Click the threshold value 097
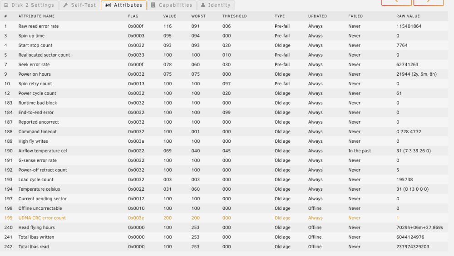Viewport: 454px width, 256px height. tap(227, 83)
